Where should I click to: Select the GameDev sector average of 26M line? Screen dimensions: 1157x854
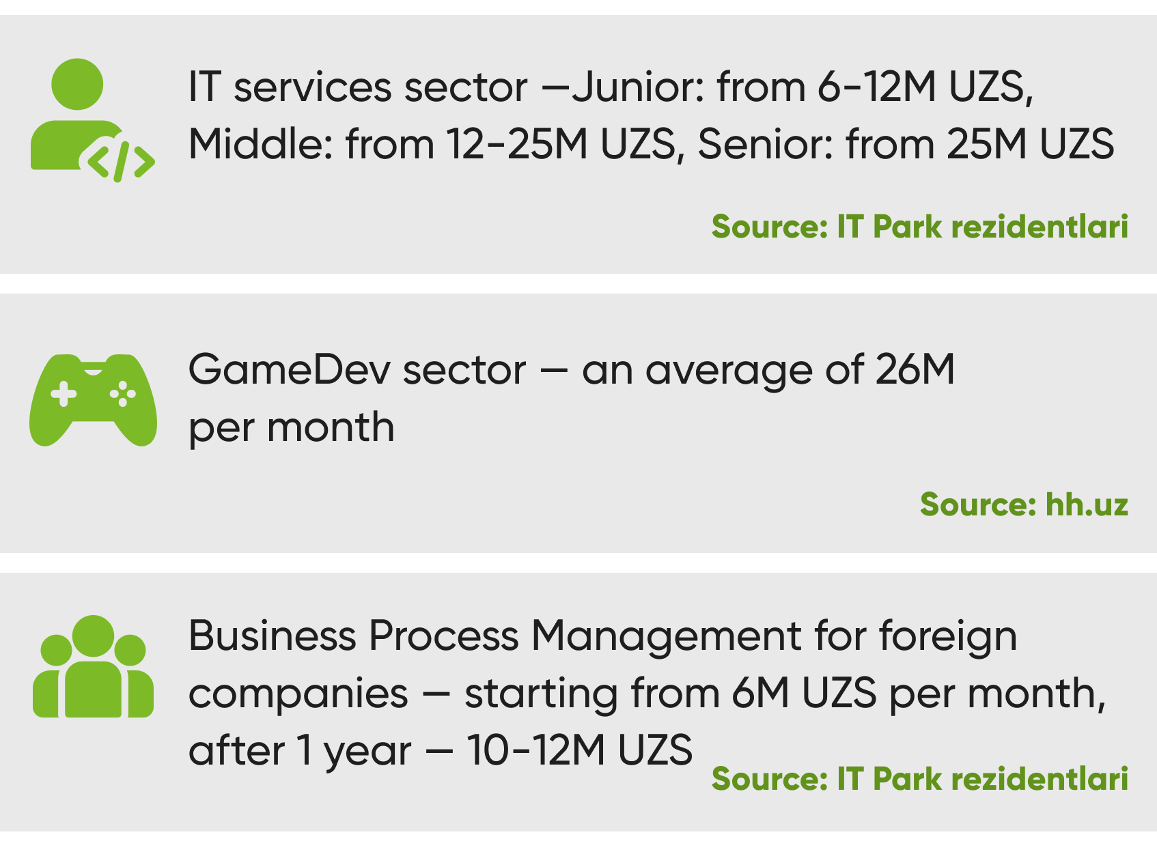click(x=571, y=370)
